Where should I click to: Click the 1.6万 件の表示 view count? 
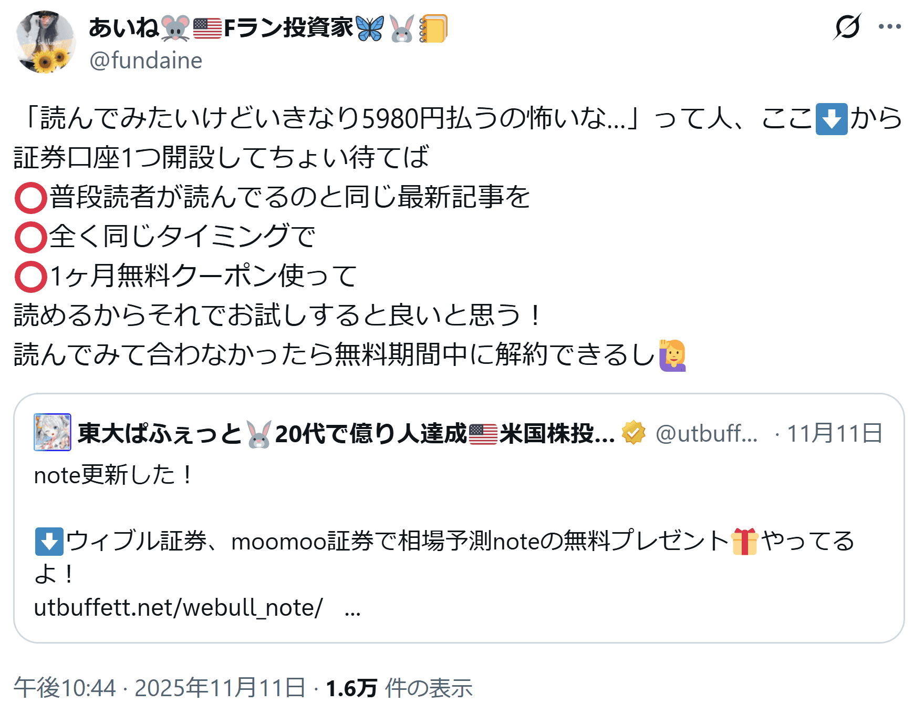click(x=399, y=688)
